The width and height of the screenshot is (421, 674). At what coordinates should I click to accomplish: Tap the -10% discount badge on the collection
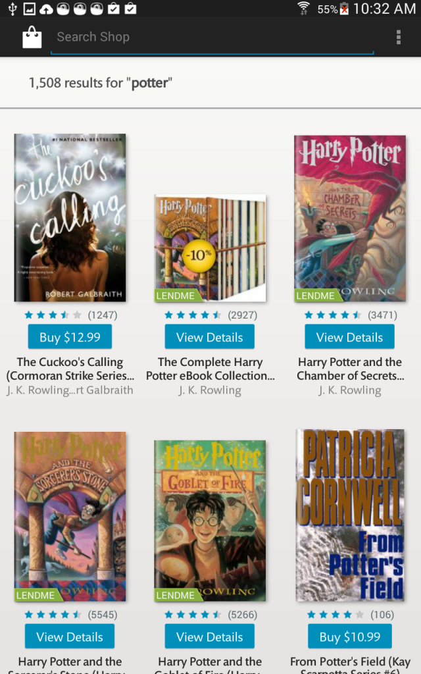coord(198,255)
